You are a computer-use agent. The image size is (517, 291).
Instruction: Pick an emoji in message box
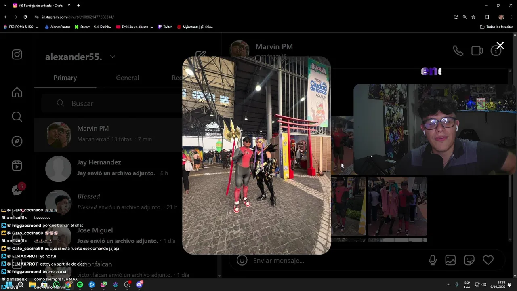242,260
